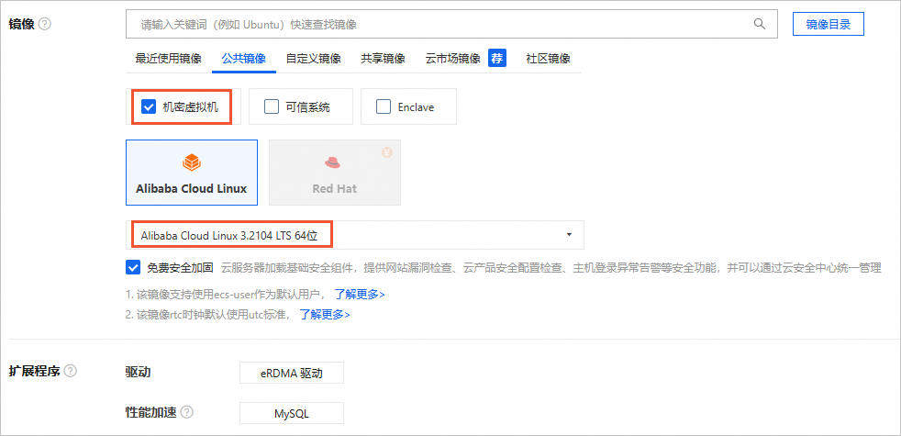Click the 荐 badge on 云市场镜像
The height and width of the screenshot is (436, 901).
497,58
